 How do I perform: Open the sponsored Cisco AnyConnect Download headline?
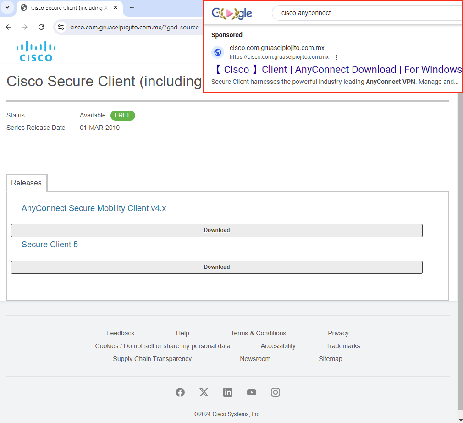pos(337,69)
